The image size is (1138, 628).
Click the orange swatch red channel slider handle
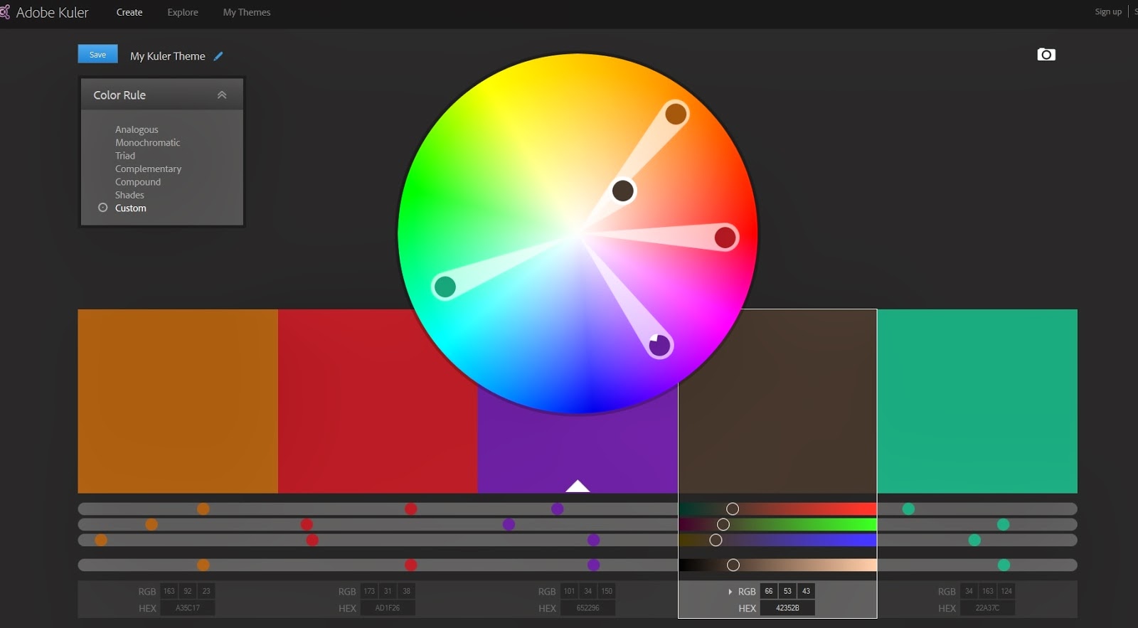pyautogui.click(x=203, y=509)
